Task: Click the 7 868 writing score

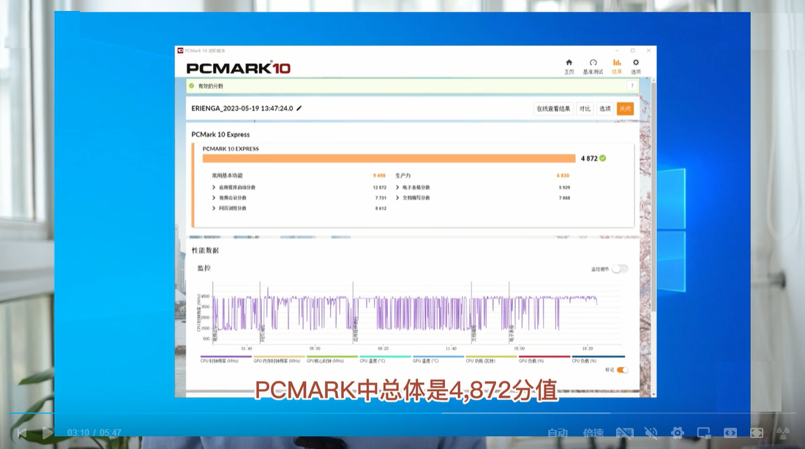Action: click(564, 197)
